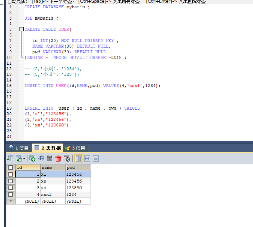Click the 'pwd VARCHAR(30) DEFAULT NULL' line
This screenshot has height=227, width=253.
[x=69, y=52]
